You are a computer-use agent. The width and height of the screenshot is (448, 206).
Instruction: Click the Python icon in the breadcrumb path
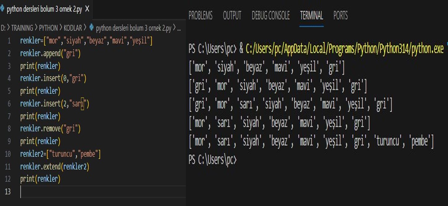91,28
